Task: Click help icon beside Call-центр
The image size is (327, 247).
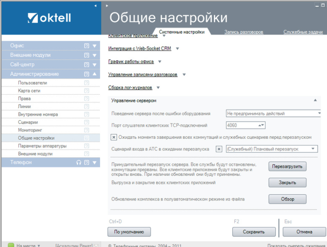Action: [87, 65]
